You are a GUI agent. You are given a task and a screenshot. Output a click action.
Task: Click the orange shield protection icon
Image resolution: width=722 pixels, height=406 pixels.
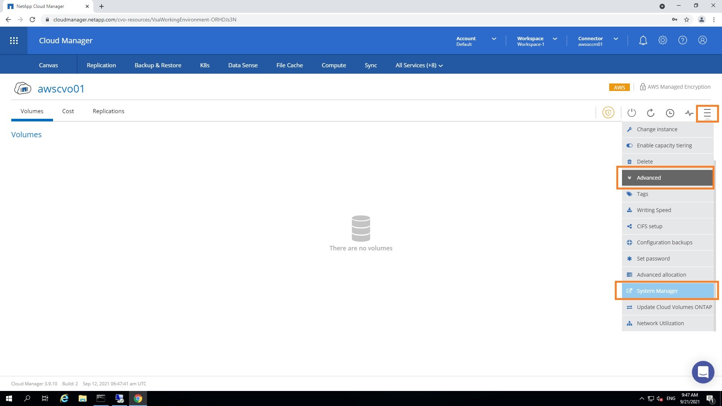tap(608, 112)
